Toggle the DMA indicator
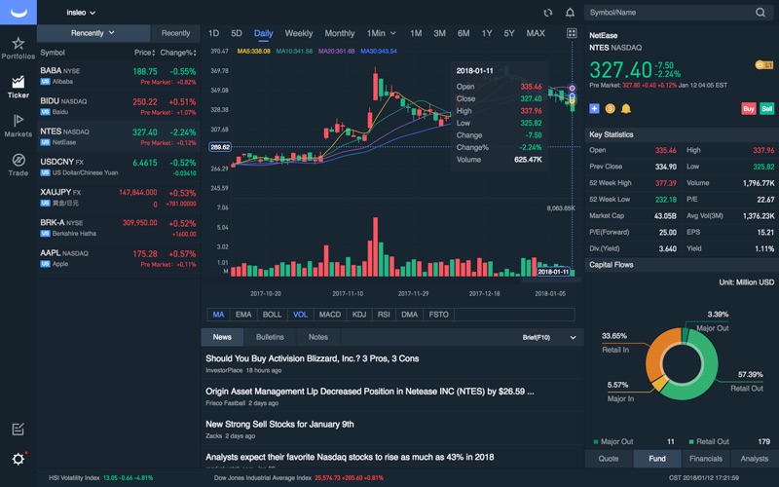 [x=409, y=315]
